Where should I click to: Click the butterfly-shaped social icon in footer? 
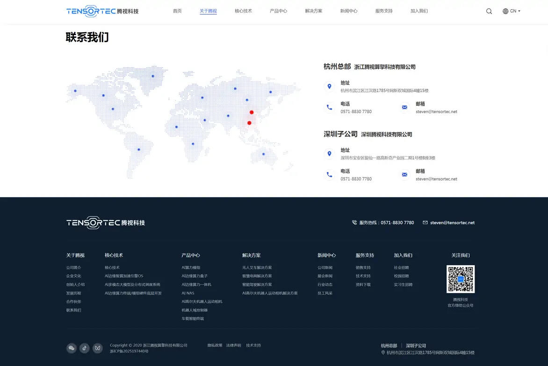pos(97,348)
